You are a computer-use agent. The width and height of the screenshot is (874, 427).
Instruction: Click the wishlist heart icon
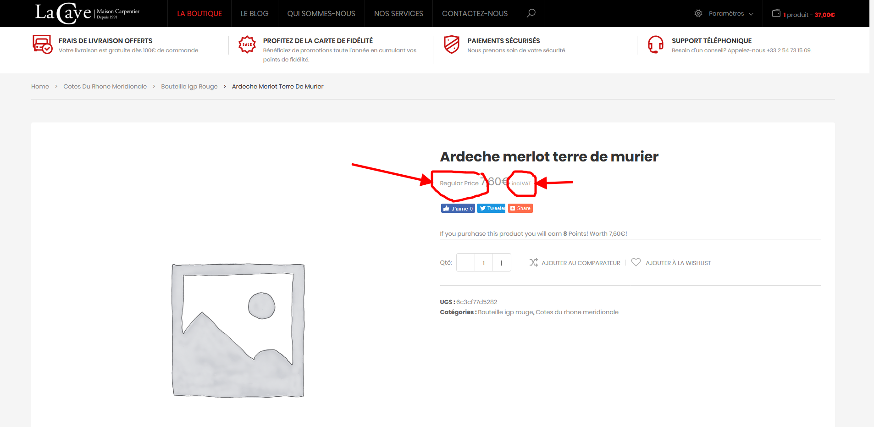click(x=636, y=262)
